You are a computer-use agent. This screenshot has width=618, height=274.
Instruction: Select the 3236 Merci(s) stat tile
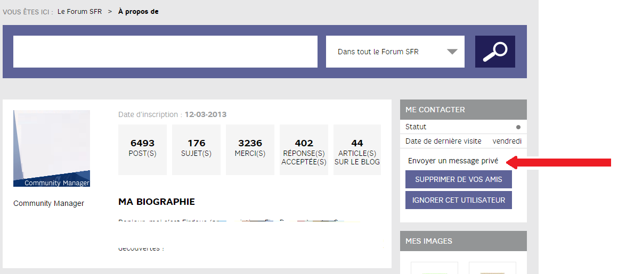tap(250, 149)
